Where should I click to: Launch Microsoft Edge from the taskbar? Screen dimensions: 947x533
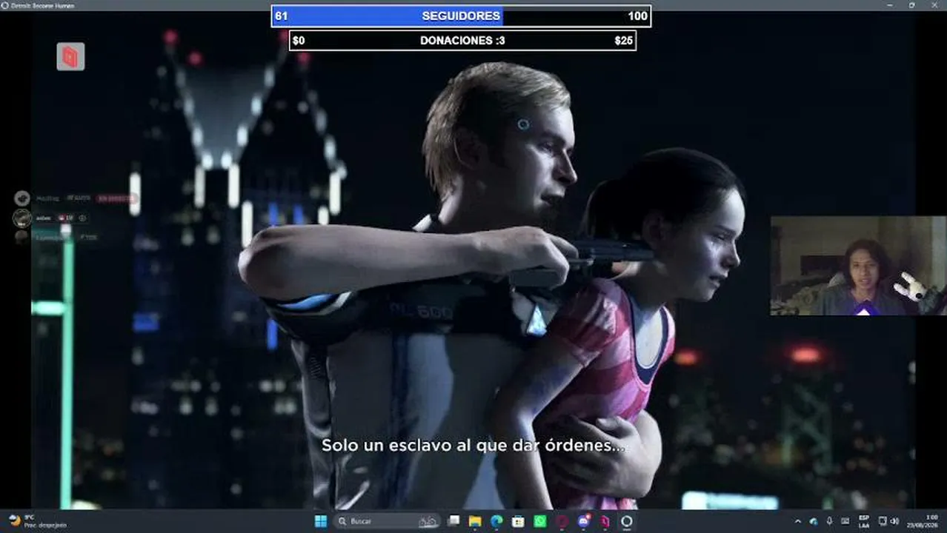click(496, 521)
